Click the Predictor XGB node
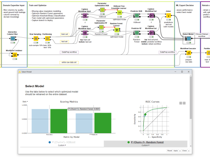The height and width of the screenshot is (159, 210). click(x=137, y=16)
